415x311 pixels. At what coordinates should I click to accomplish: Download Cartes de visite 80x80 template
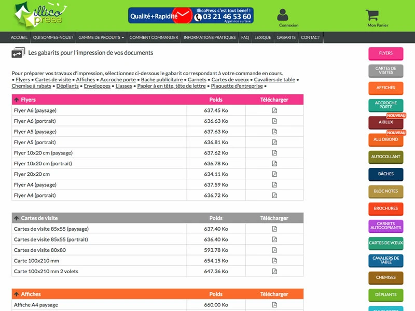(274, 250)
